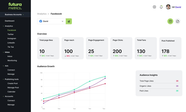Open Connect under Accounts
186x112 pixels.
pyautogui.click(x=11, y=101)
